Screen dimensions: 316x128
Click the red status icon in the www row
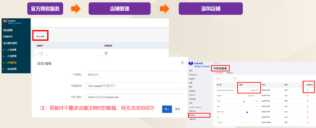(308, 101)
